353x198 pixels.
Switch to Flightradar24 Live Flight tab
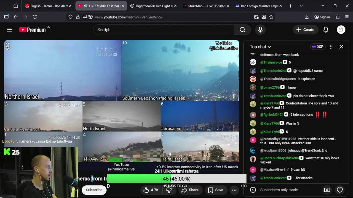[x=153, y=6]
